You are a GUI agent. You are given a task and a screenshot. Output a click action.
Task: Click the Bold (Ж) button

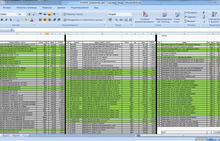click(2, 20)
